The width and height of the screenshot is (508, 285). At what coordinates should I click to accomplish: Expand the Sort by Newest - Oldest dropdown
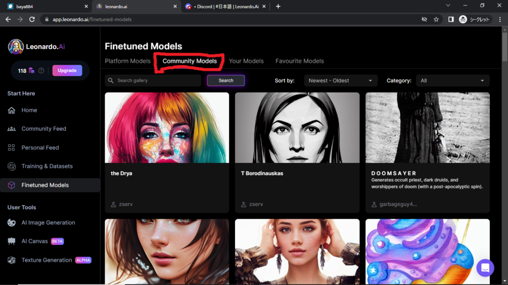340,81
